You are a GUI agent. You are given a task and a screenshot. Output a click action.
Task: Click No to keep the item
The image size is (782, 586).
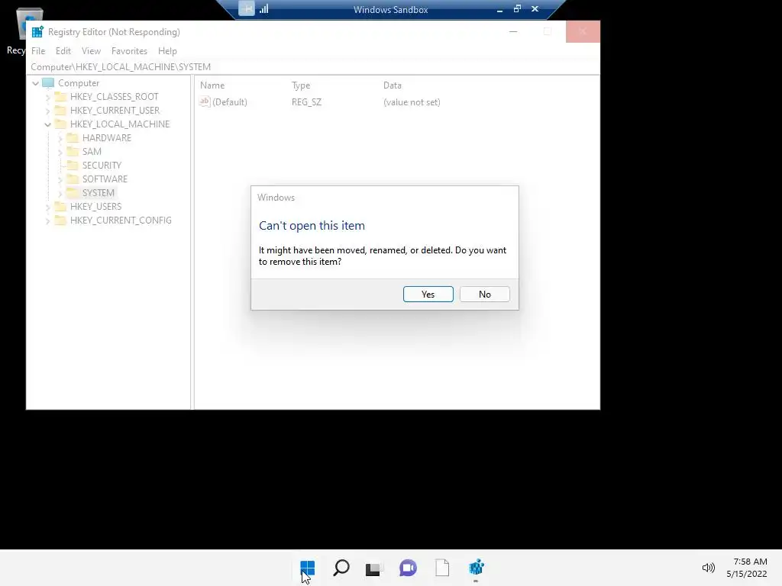484,294
